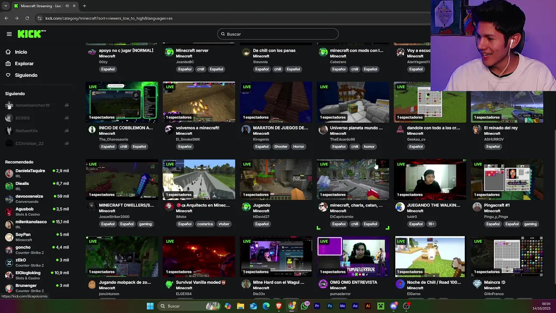
Task: Open stream title 'Pingacraft #1'
Action: coord(496,205)
